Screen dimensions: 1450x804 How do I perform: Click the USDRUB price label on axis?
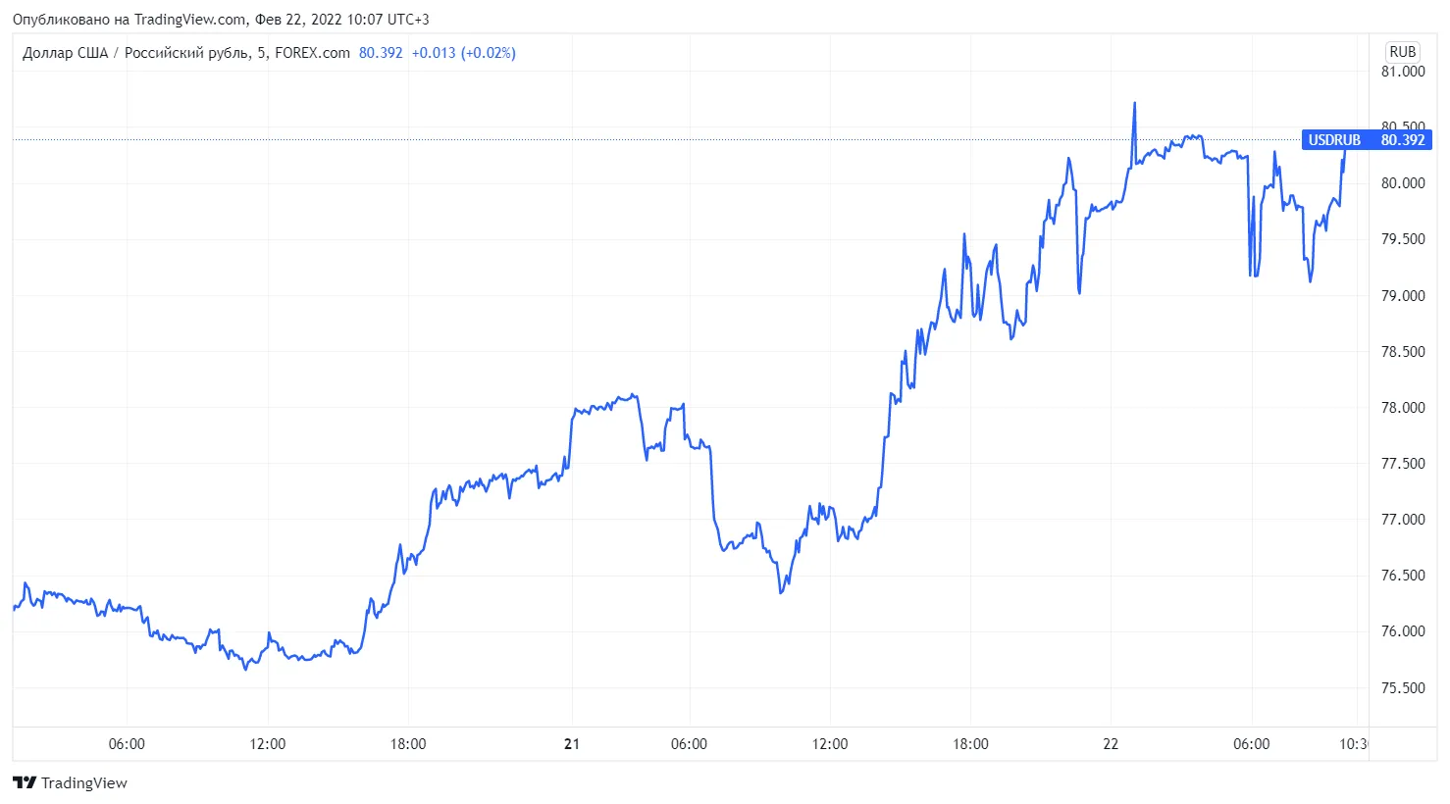point(1367,140)
